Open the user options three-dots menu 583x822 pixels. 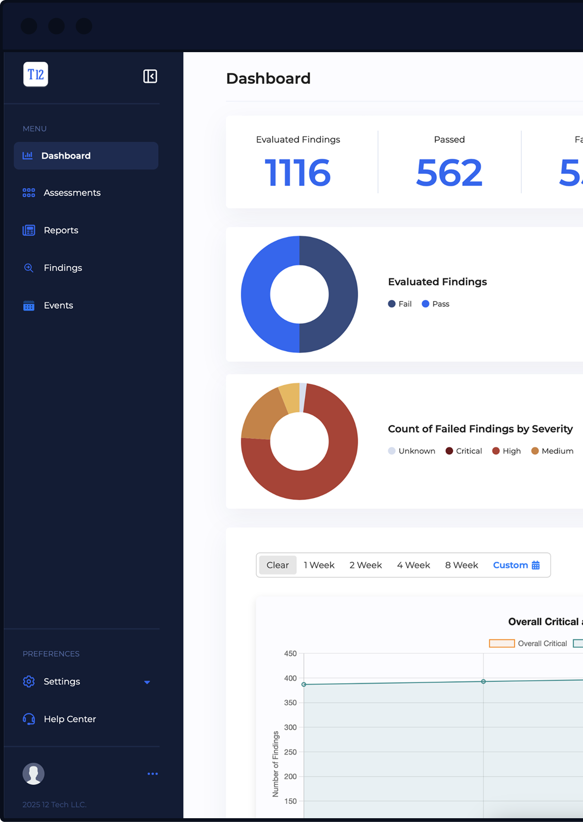(x=152, y=774)
